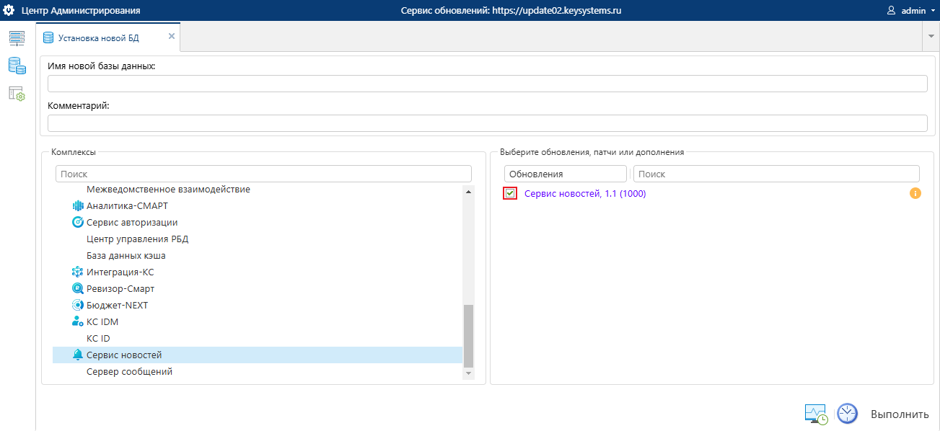Click the admin username label
The image size is (940, 431).
[x=914, y=11]
